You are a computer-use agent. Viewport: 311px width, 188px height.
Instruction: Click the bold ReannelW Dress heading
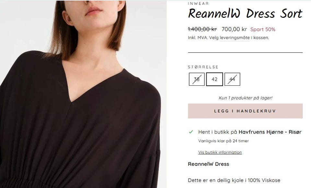click(208, 164)
